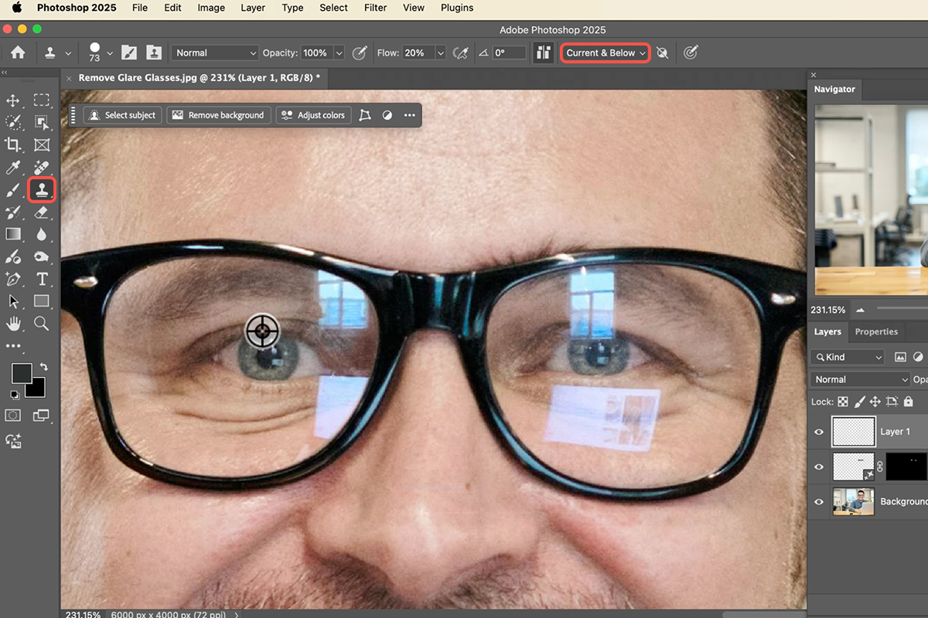Click the Select subject button

tap(122, 115)
